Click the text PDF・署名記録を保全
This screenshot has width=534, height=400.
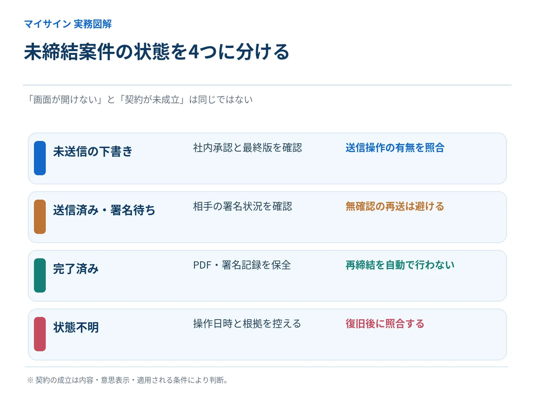242,265
